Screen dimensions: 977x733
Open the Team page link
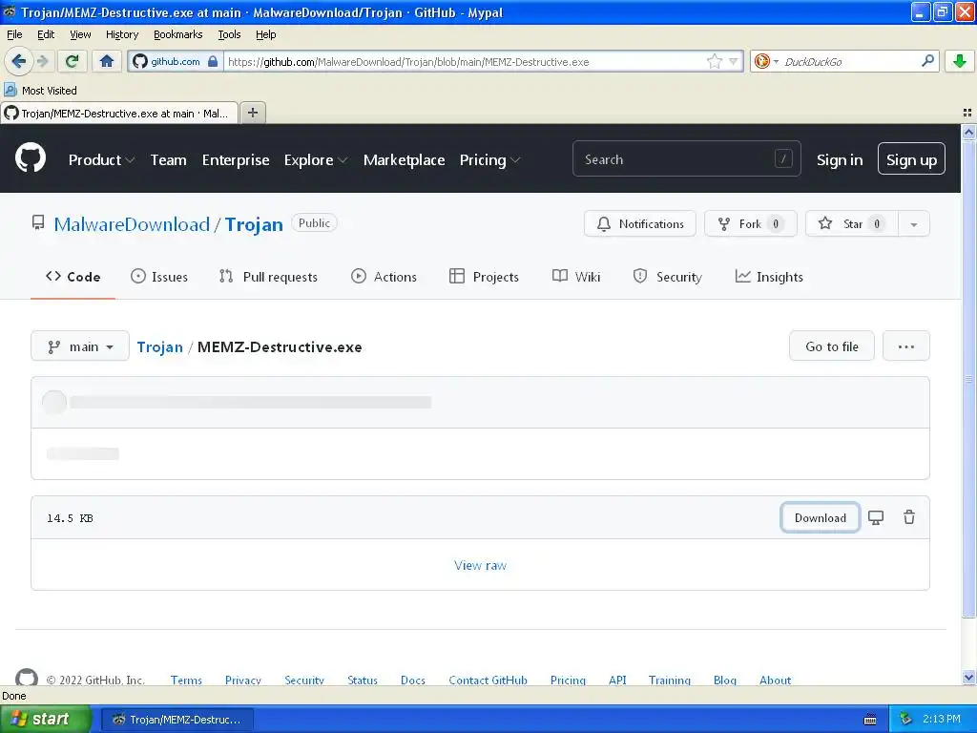pos(168,160)
